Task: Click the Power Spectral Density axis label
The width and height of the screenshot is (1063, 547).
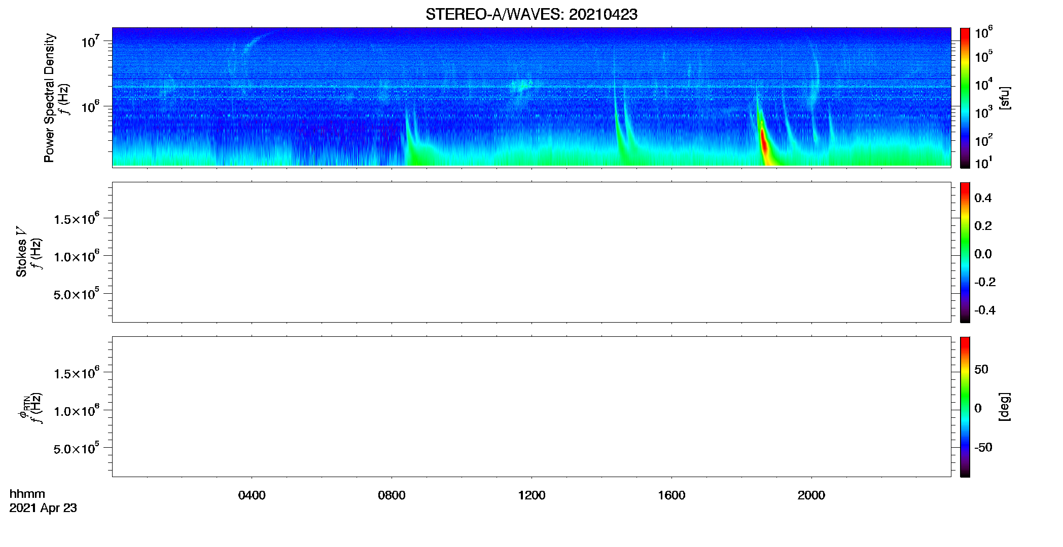Action: click(x=49, y=98)
